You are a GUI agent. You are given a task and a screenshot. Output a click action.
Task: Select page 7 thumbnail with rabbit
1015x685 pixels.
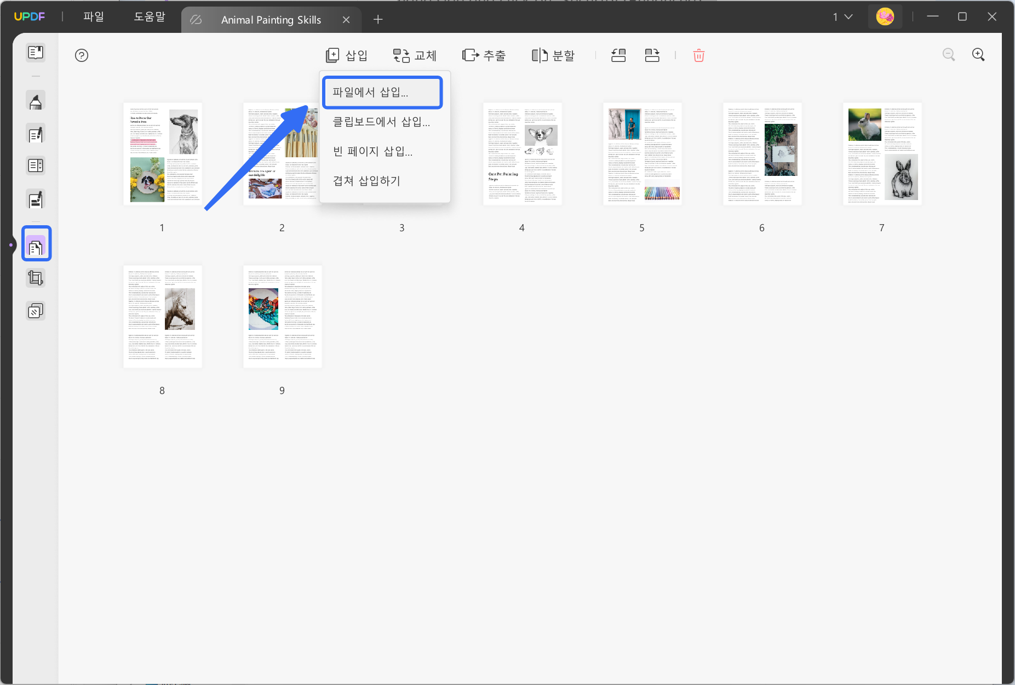pyautogui.click(x=882, y=154)
